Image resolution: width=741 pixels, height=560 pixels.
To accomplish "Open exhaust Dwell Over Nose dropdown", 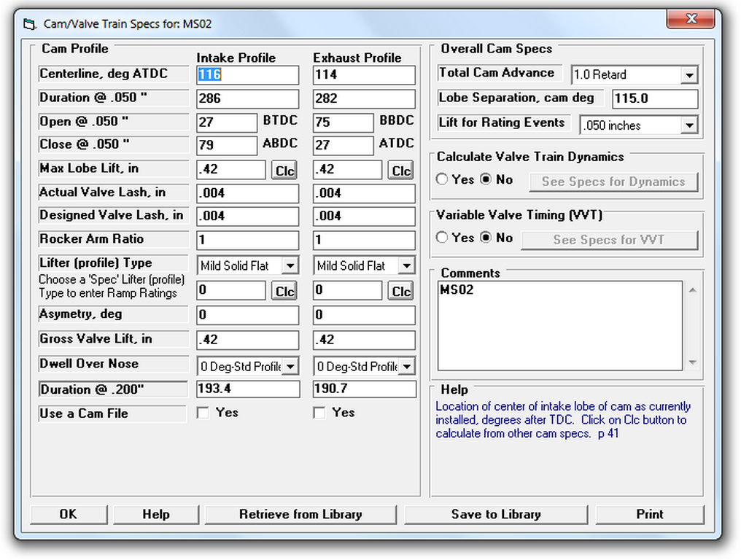I will click(x=406, y=367).
